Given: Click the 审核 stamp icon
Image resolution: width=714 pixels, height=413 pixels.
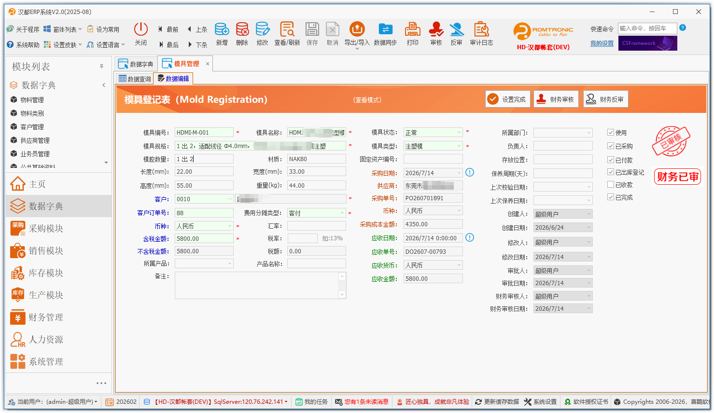Looking at the screenshot, I should 436,29.
